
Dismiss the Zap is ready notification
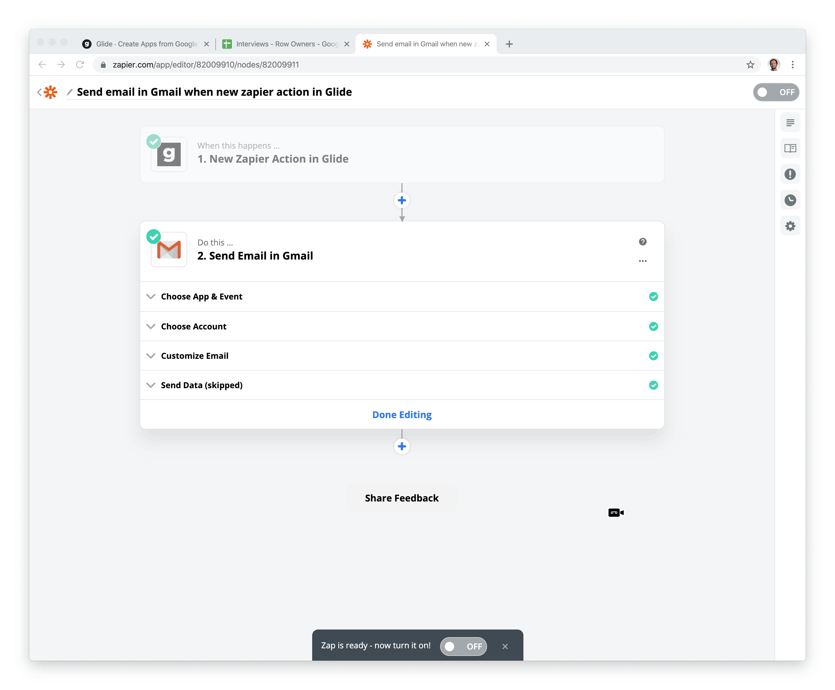505,646
